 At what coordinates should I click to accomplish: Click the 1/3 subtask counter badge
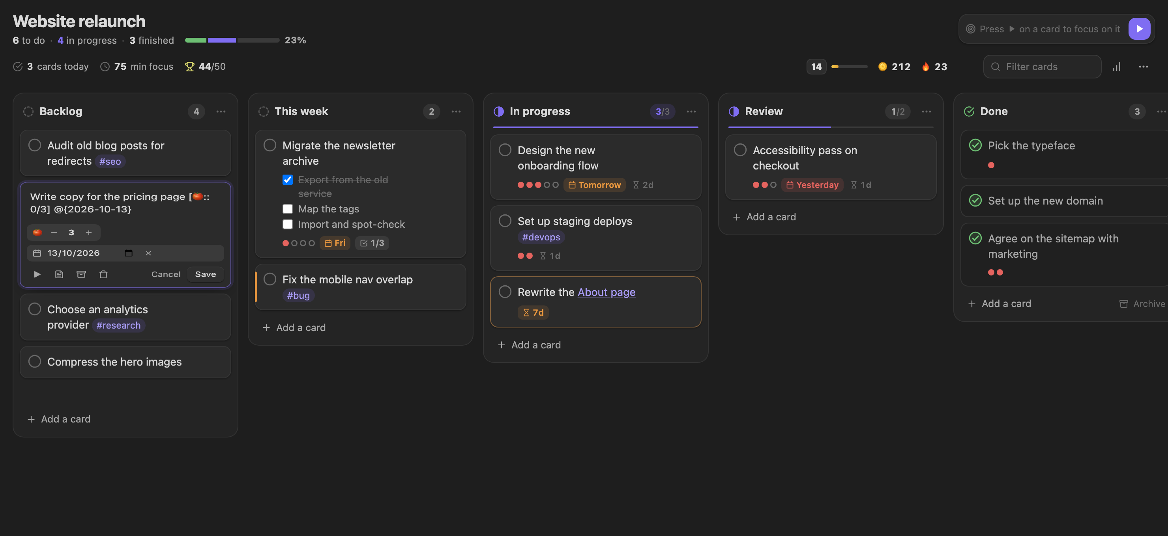point(372,243)
